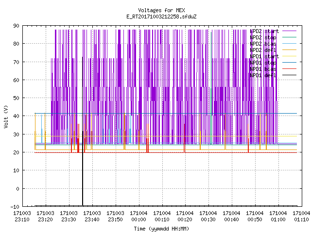Viewport: 311px width, 233px height.
Task: Click the y-axis tick value -10
Action: pyautogui.click(x=15, y=207)
